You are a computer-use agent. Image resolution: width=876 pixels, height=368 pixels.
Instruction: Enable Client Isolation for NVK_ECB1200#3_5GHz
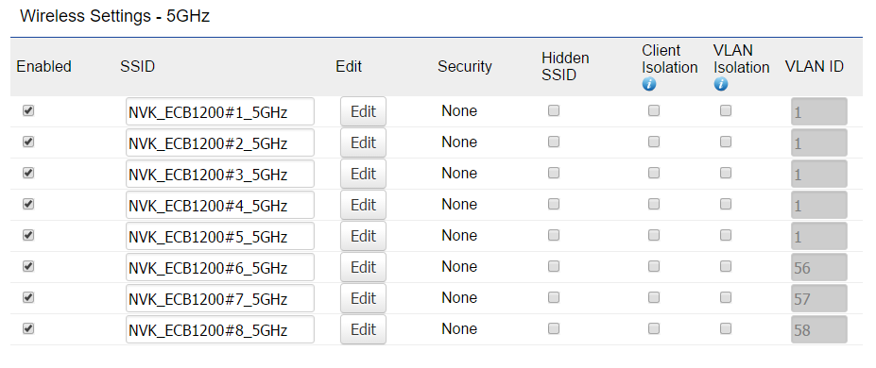654,174
